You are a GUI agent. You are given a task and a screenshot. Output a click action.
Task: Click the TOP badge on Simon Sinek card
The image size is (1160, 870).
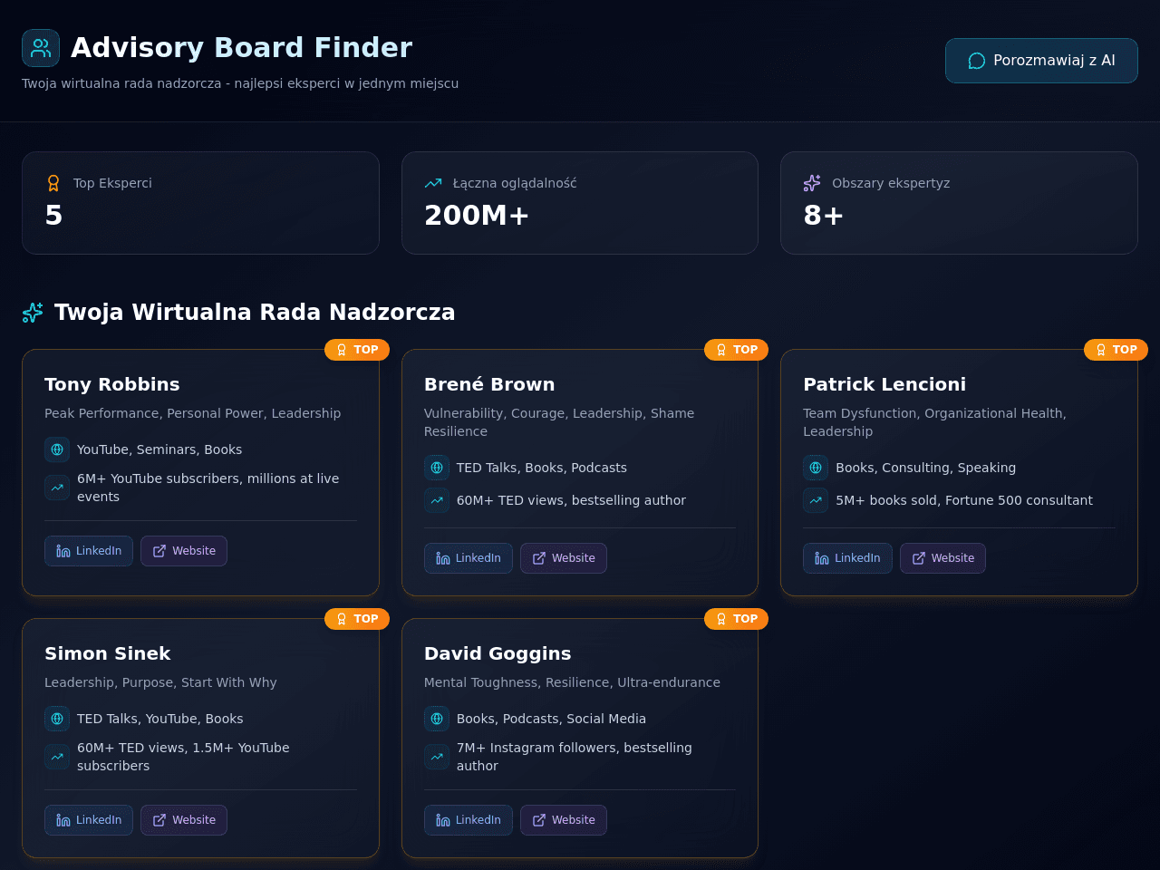click(357, 619)
